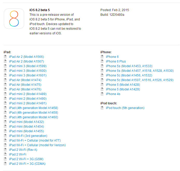Click file icon beside iPad Air A1476
This screenshot has width=180, height=171.
(5, 89)
